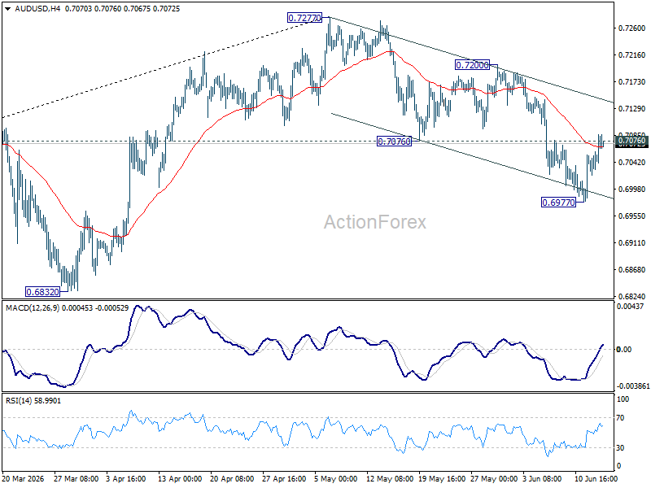Click the 0.71290 price axis value
This screenshot has height=488, width=651.
coord(632,109)
